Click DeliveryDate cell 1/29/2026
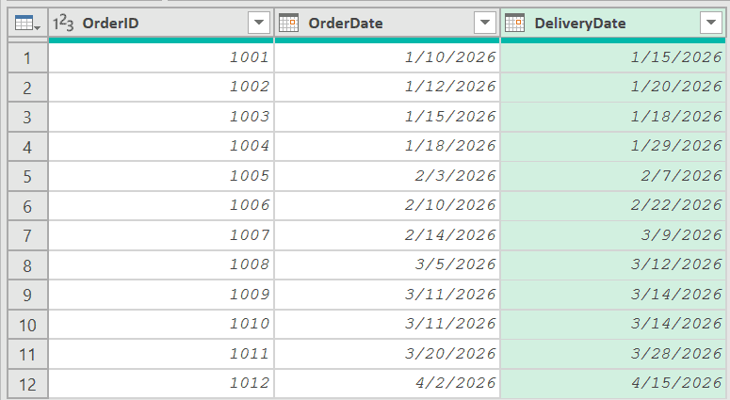The image size is (730, 400). (613, 147)
